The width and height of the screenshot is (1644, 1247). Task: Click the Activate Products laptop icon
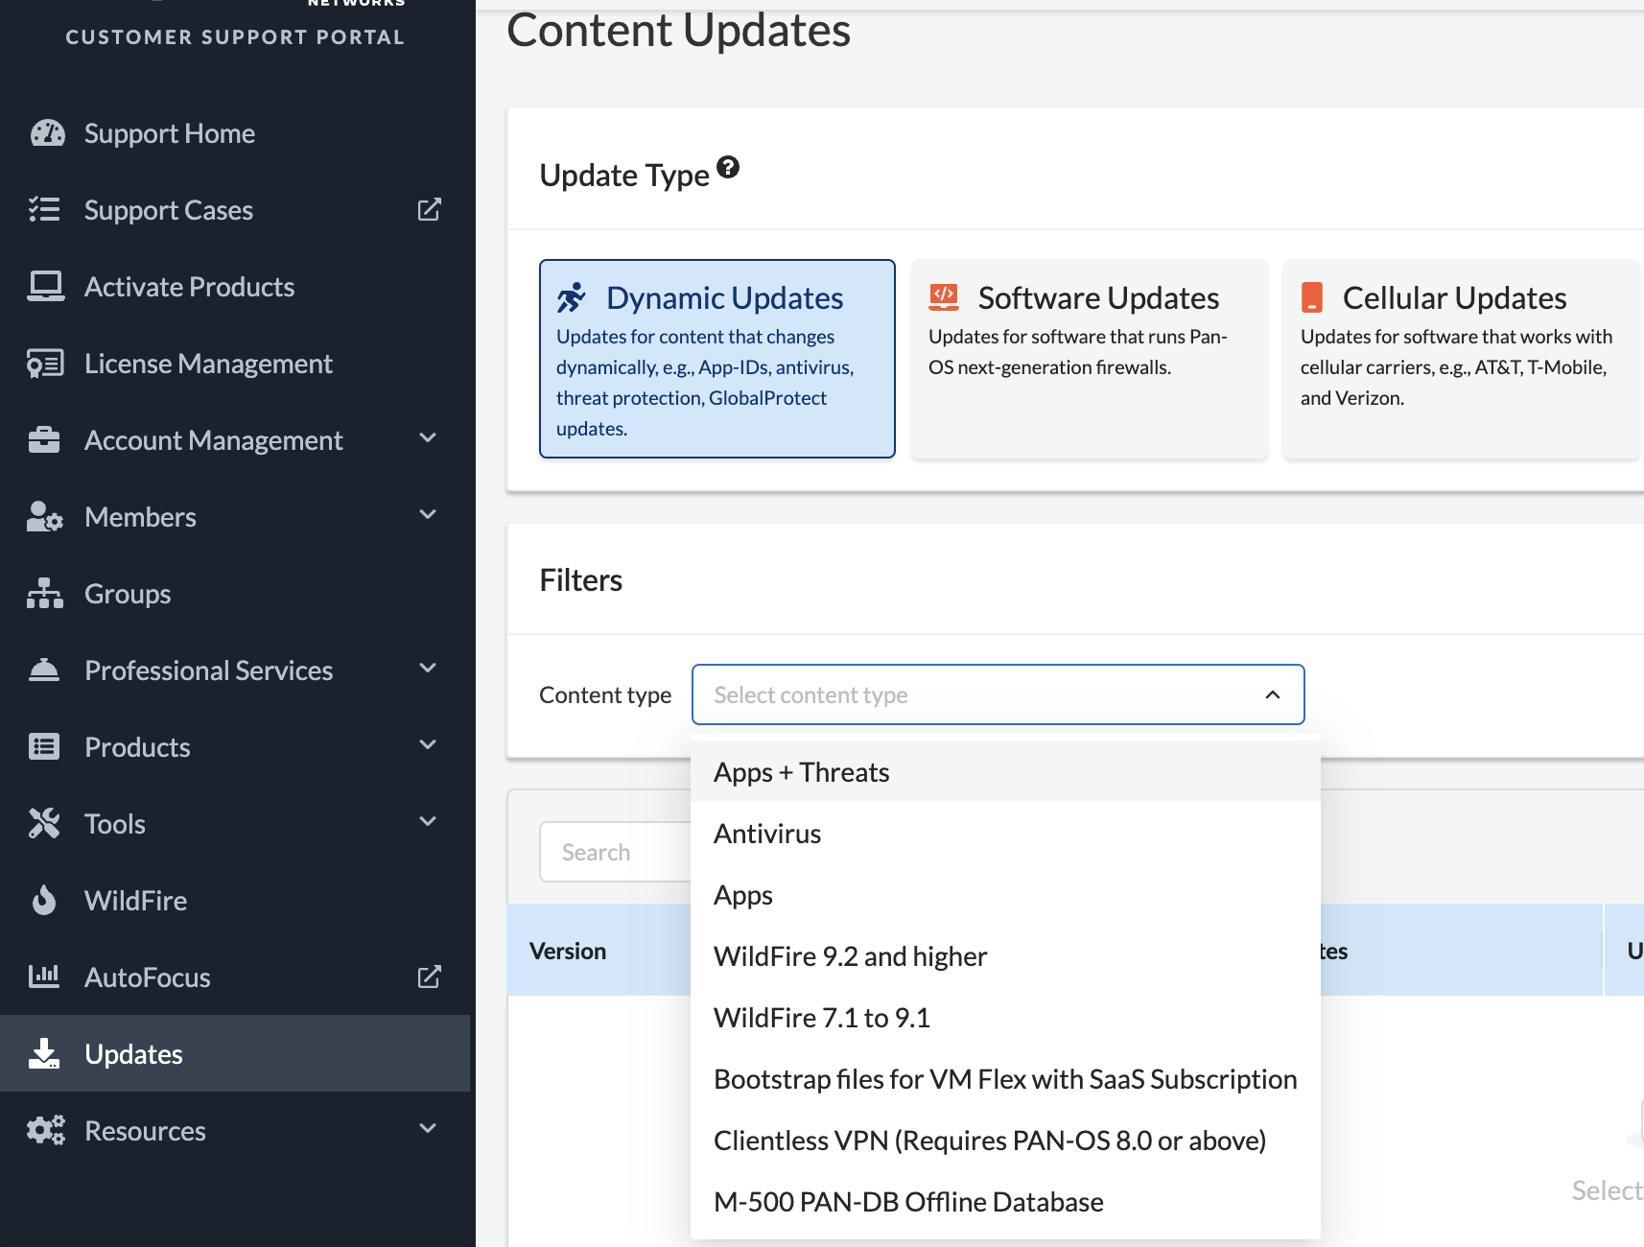point(45,287)
